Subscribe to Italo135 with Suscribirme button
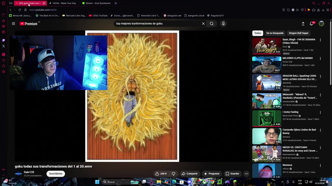The image size is (332, 186). pos(56,174)
